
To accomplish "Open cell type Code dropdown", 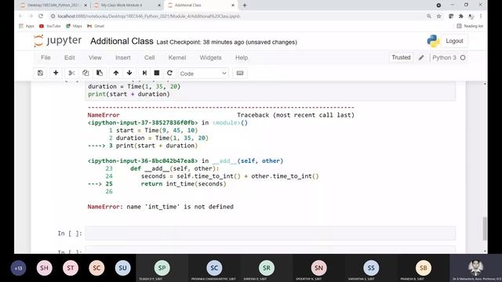I will (x=203, y=73).
